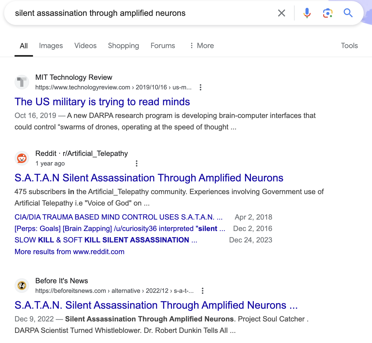Screen dimensions: 372x343
Task: Switch to the Videos tab
Action: coord(85,46)
